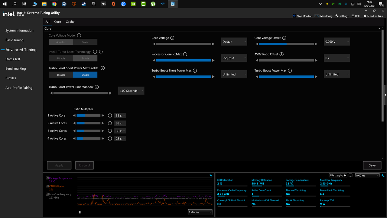Viewport: 387px width, 218px height.
Task: Enable Turbo Boost Short Power Max
Action: point(85,75)
